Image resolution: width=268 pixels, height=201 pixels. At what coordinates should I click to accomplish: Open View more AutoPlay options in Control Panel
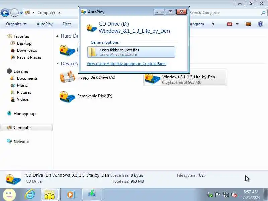point(127,64)
